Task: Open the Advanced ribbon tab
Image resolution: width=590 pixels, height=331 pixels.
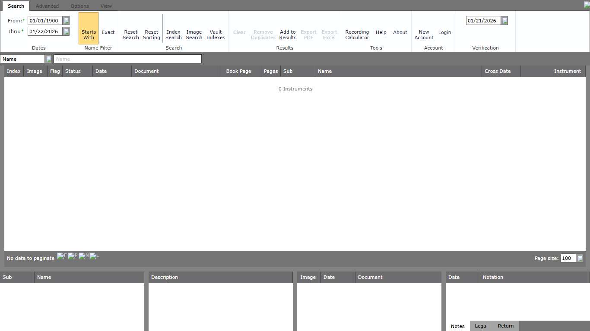Action: (47, 6)
